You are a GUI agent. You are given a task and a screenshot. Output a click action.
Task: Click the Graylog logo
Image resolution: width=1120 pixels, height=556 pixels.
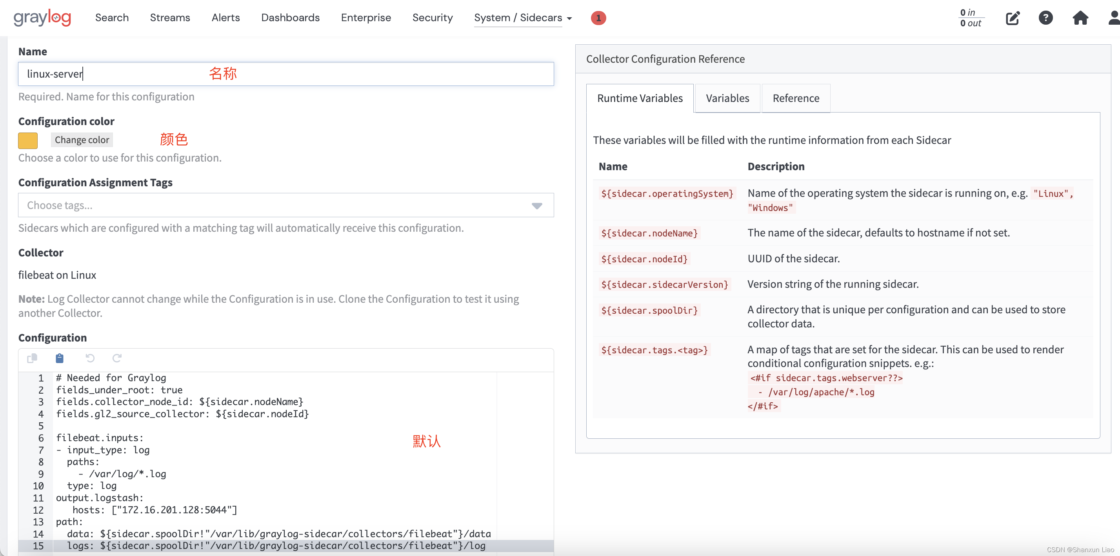click(42, 18)
